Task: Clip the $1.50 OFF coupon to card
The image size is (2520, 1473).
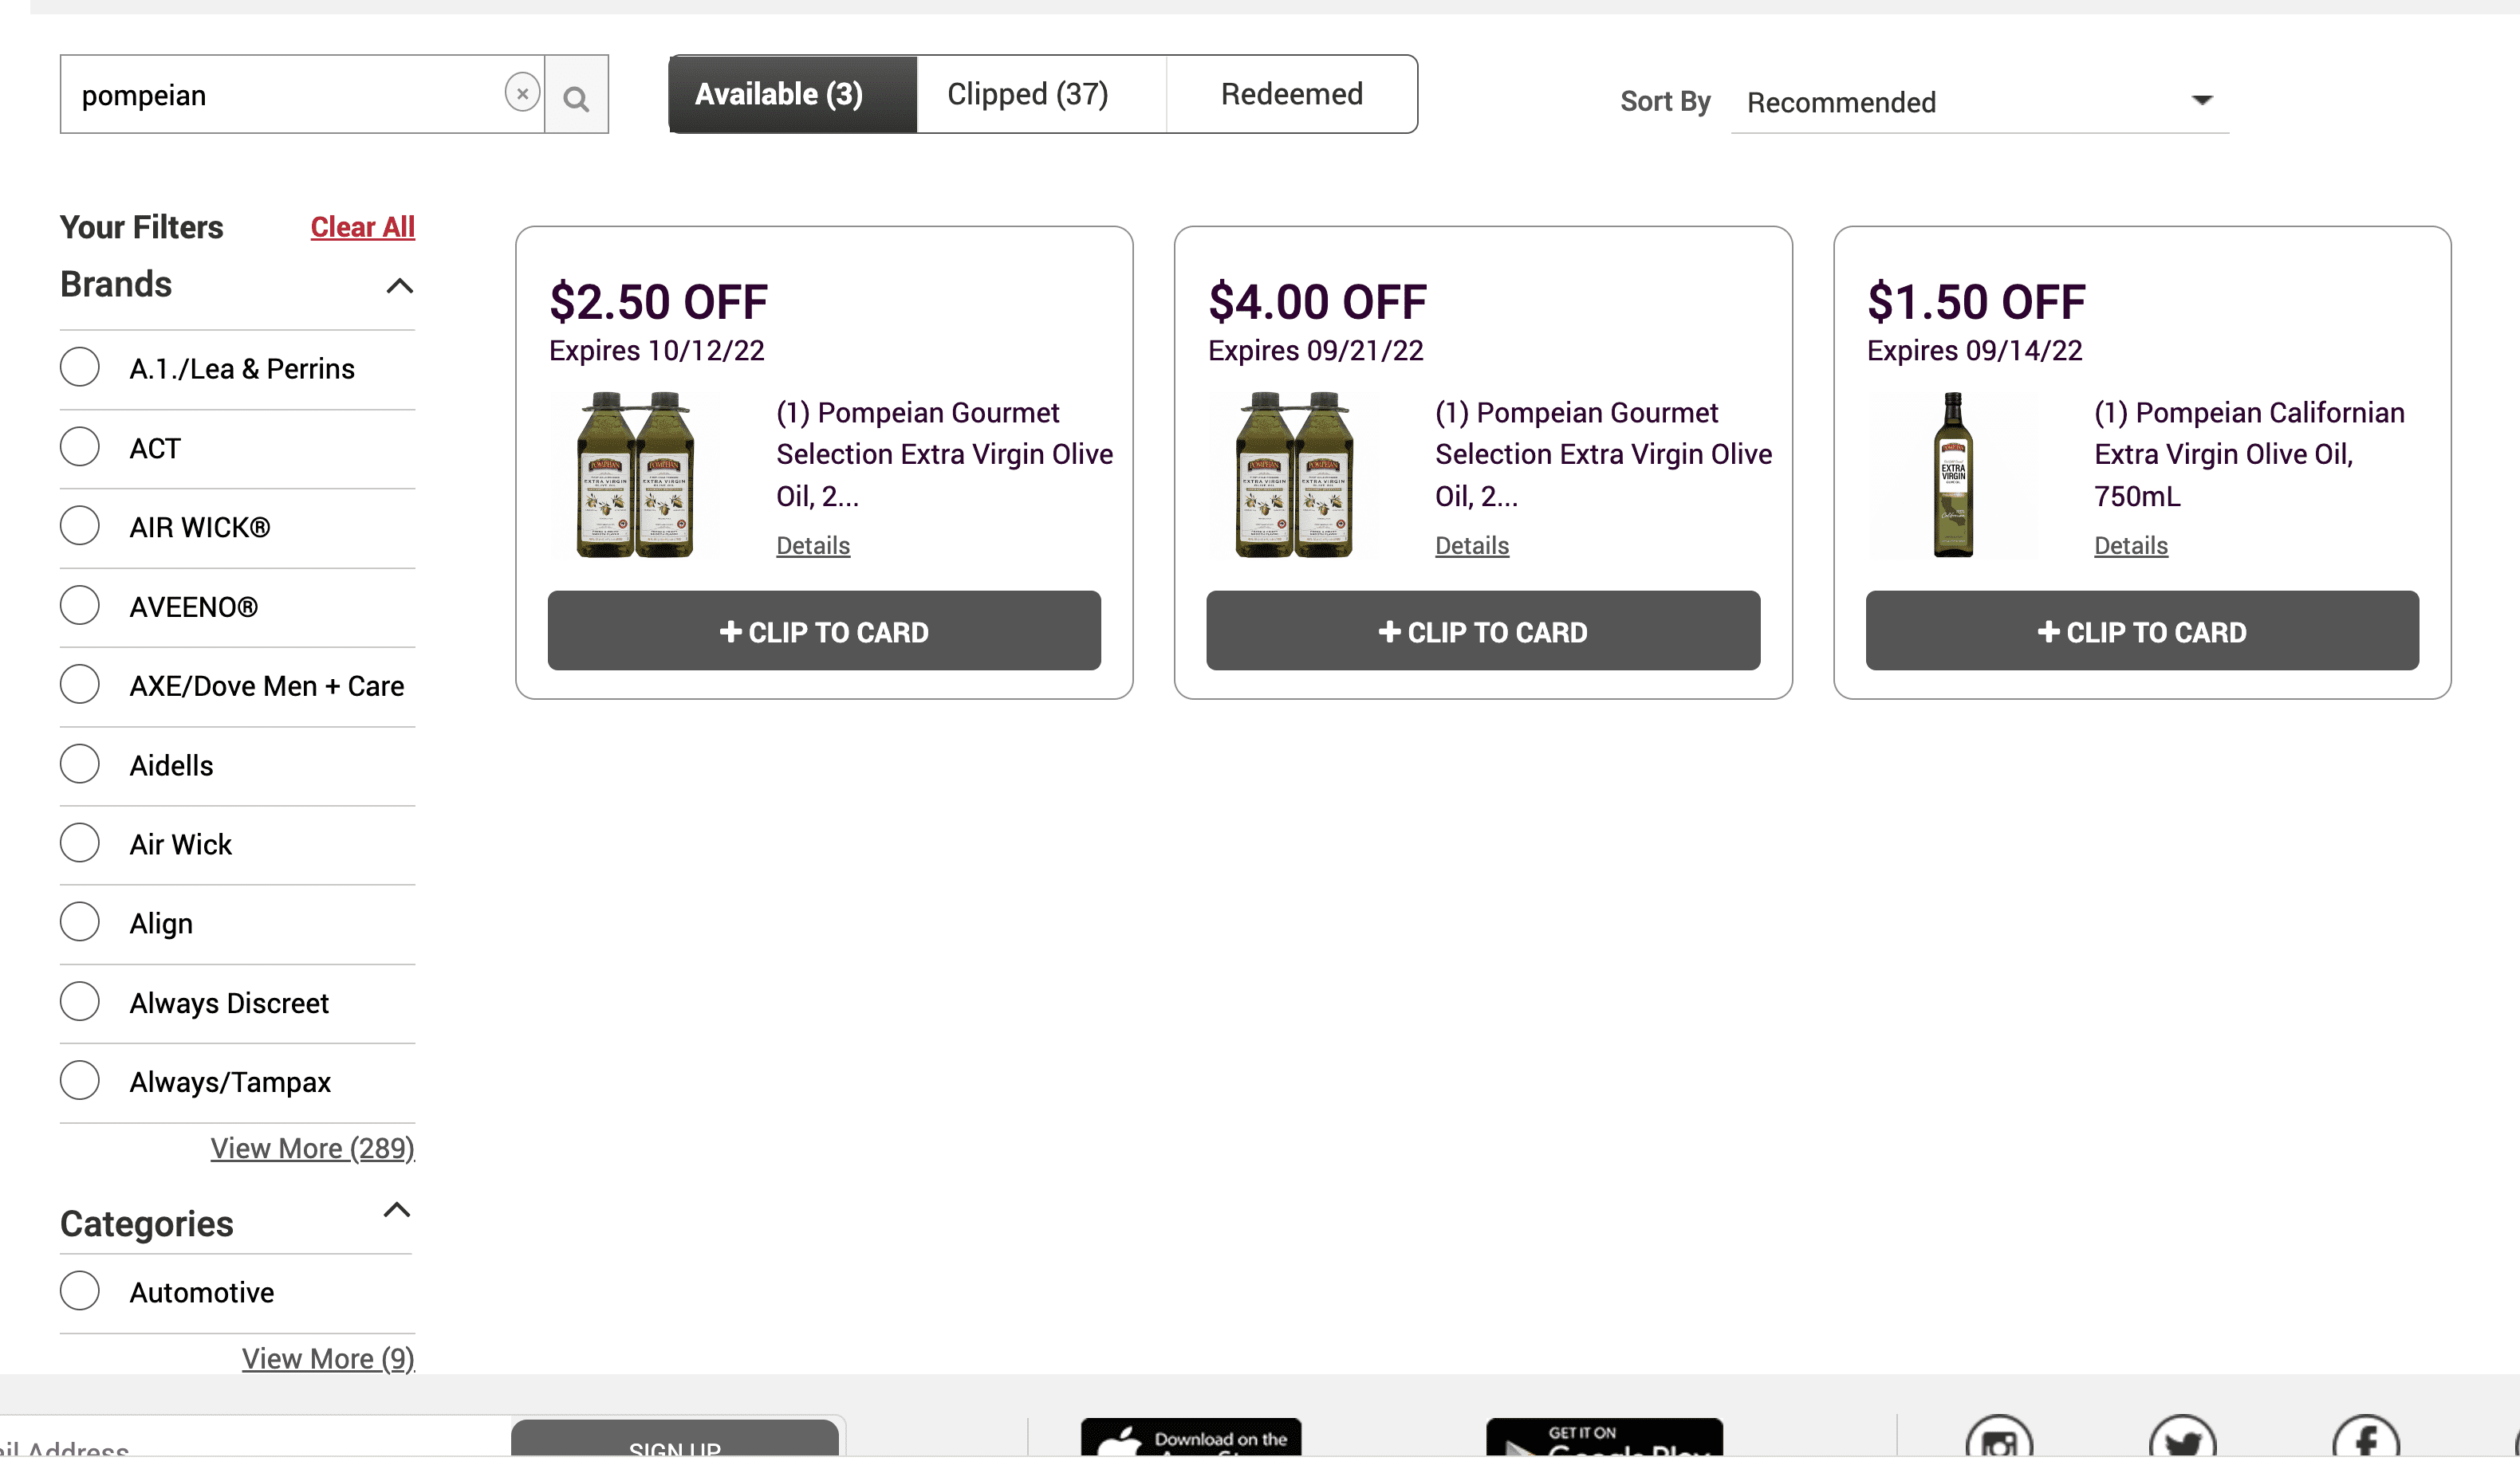Action: pos(2142,631)
